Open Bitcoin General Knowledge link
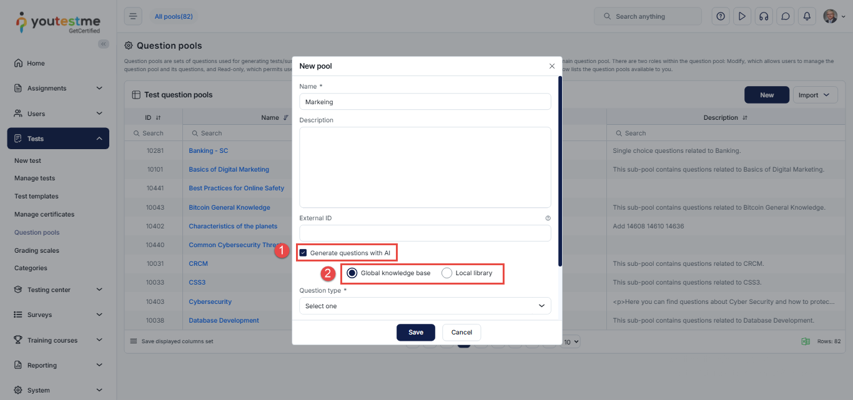This screenshot has height=400, width=853. pyautogui.click(x=229, y=207)
